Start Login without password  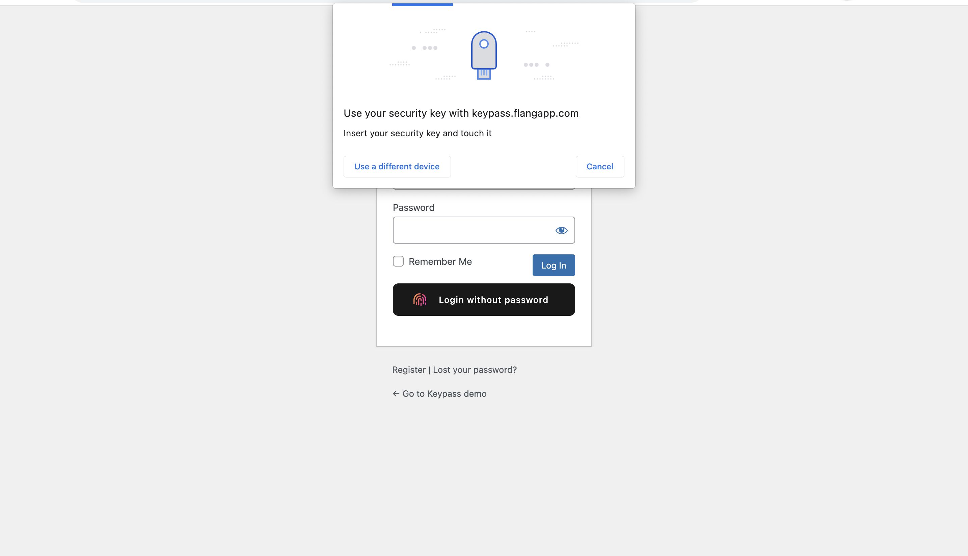484,300
